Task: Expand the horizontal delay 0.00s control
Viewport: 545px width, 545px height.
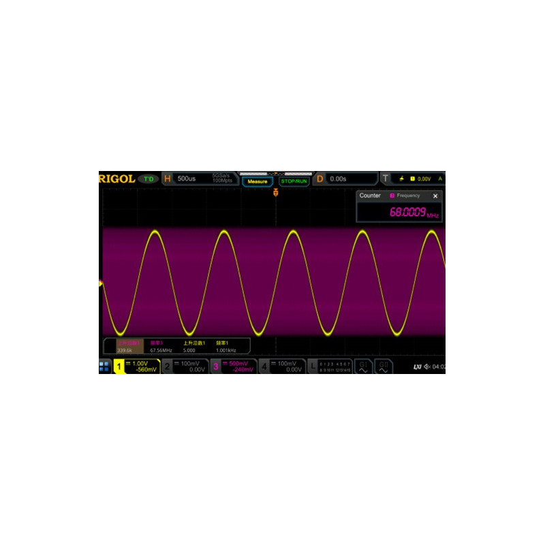Action: coord(337,178)
